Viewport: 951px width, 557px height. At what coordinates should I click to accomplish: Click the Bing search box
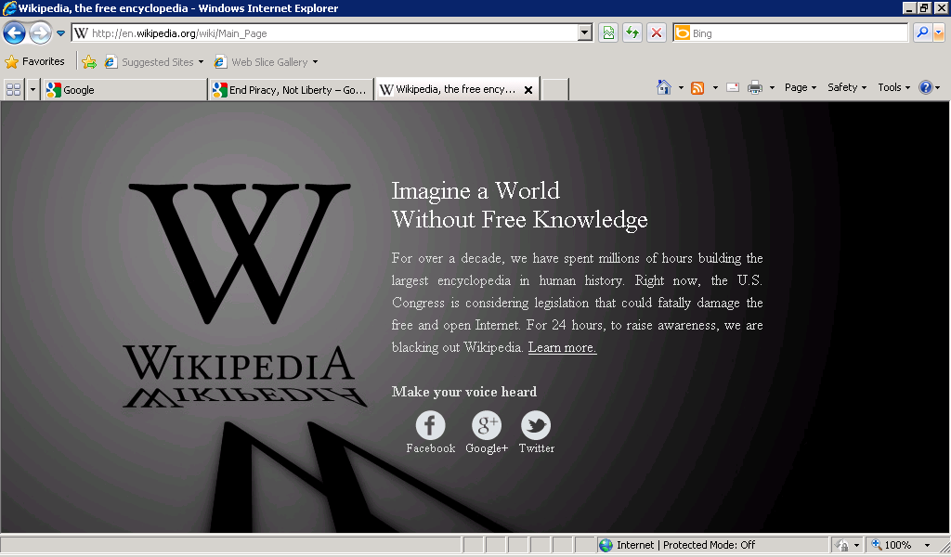[791, 33]
